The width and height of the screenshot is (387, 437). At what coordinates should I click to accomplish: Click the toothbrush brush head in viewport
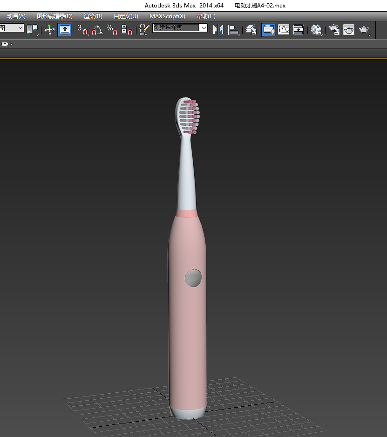(187, 116)
